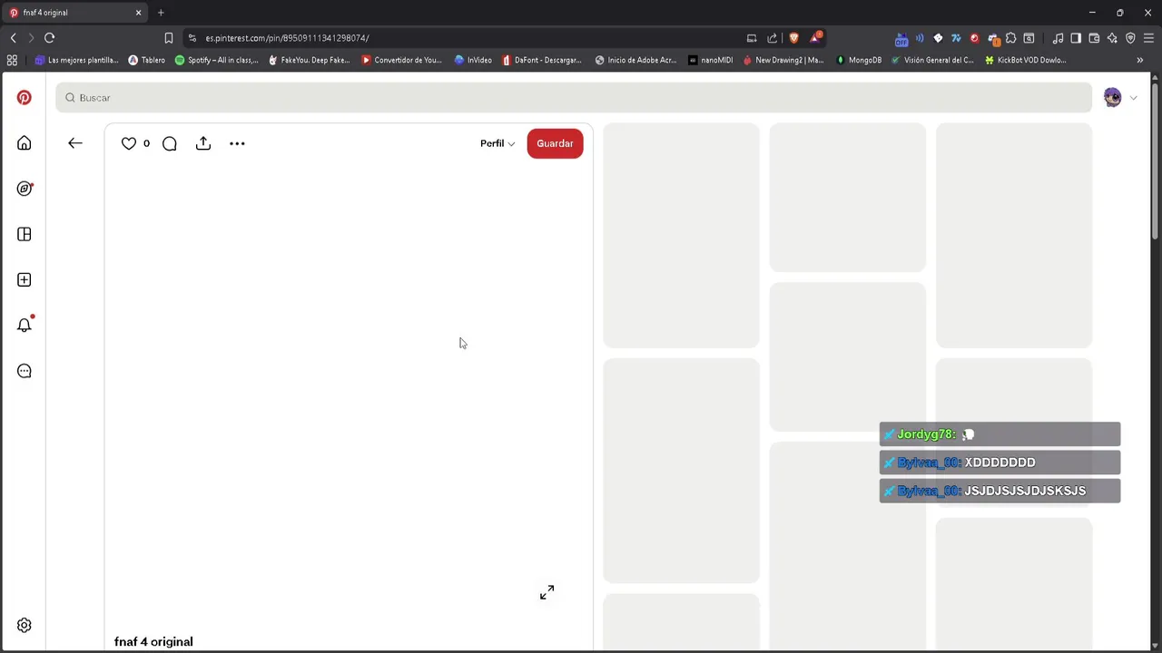Click the 'fnaf 4 original' pin title
Image resolution: width=1162 pixels, height=653 pixels.
tap(153, 641)
